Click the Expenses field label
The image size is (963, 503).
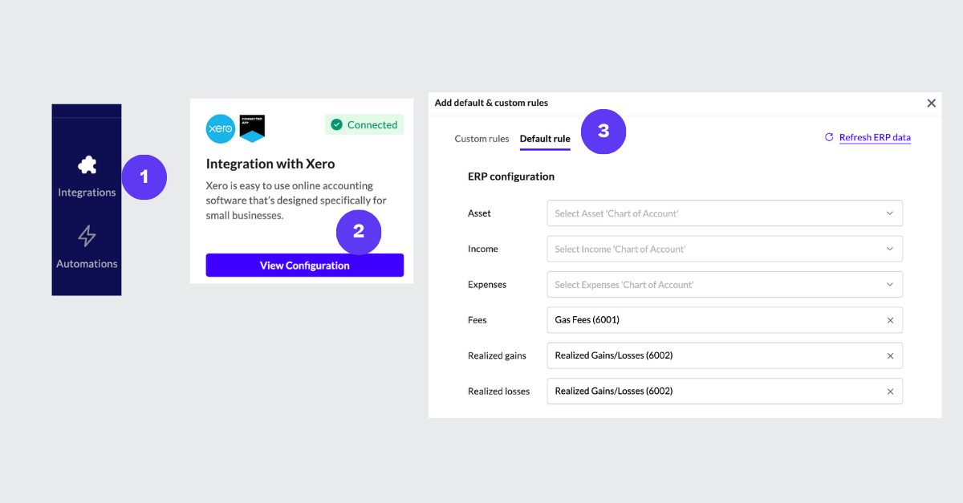click(487, 284)
